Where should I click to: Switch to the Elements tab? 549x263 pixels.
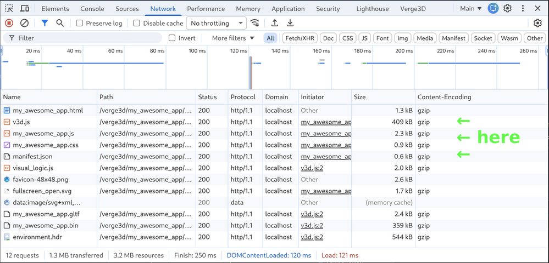pos(56,9)
